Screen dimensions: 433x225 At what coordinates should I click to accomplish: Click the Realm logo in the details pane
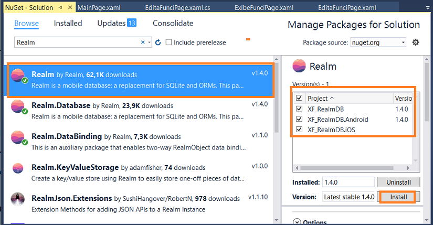299,66
